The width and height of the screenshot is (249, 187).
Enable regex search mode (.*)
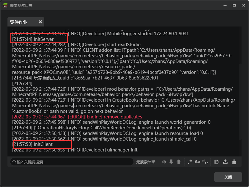pos(190,162)
